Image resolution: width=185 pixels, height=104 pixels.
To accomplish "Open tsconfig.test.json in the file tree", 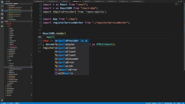I will pos(13,81).
